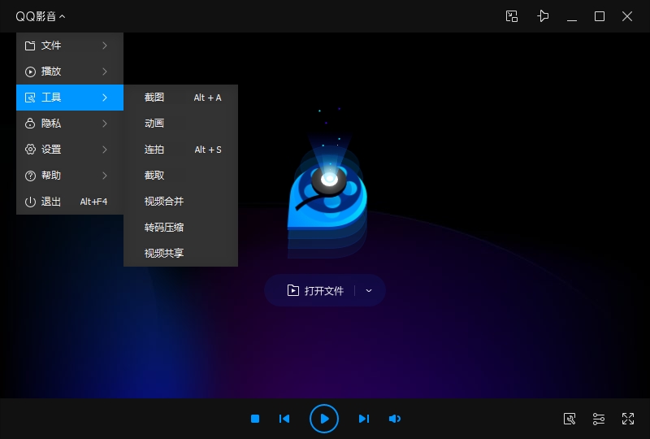The height and width of the screenshot is (439, 650).
Task: Switch to mini mode via title bar icon
Action: click(512, 16)
